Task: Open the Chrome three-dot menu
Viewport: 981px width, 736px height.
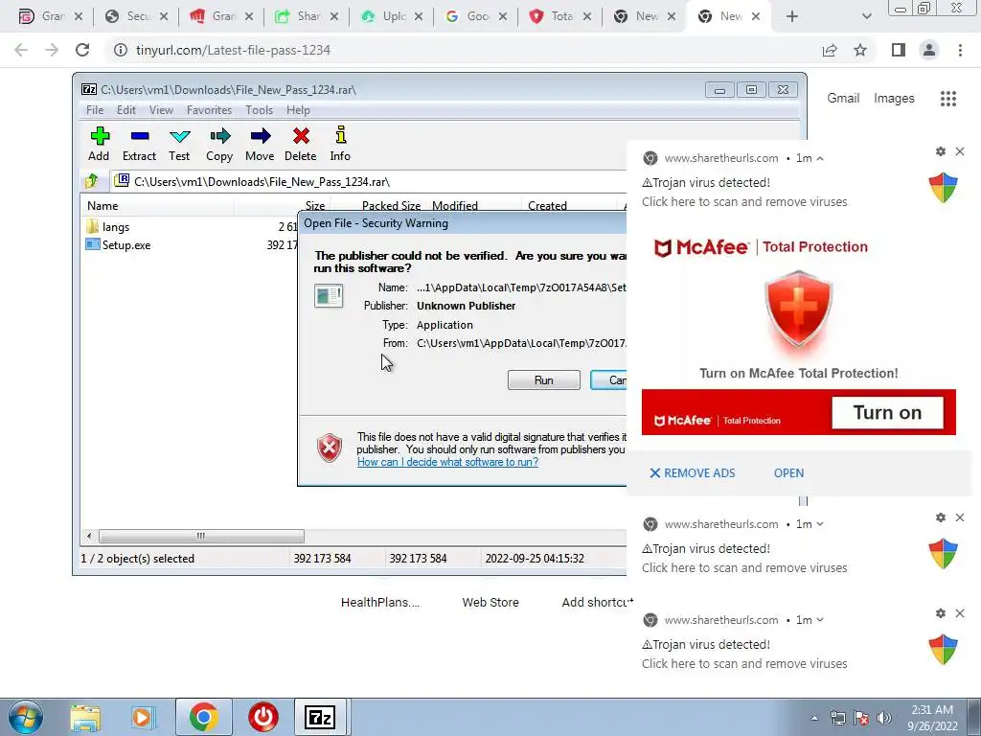Action: tap(960, 50)
